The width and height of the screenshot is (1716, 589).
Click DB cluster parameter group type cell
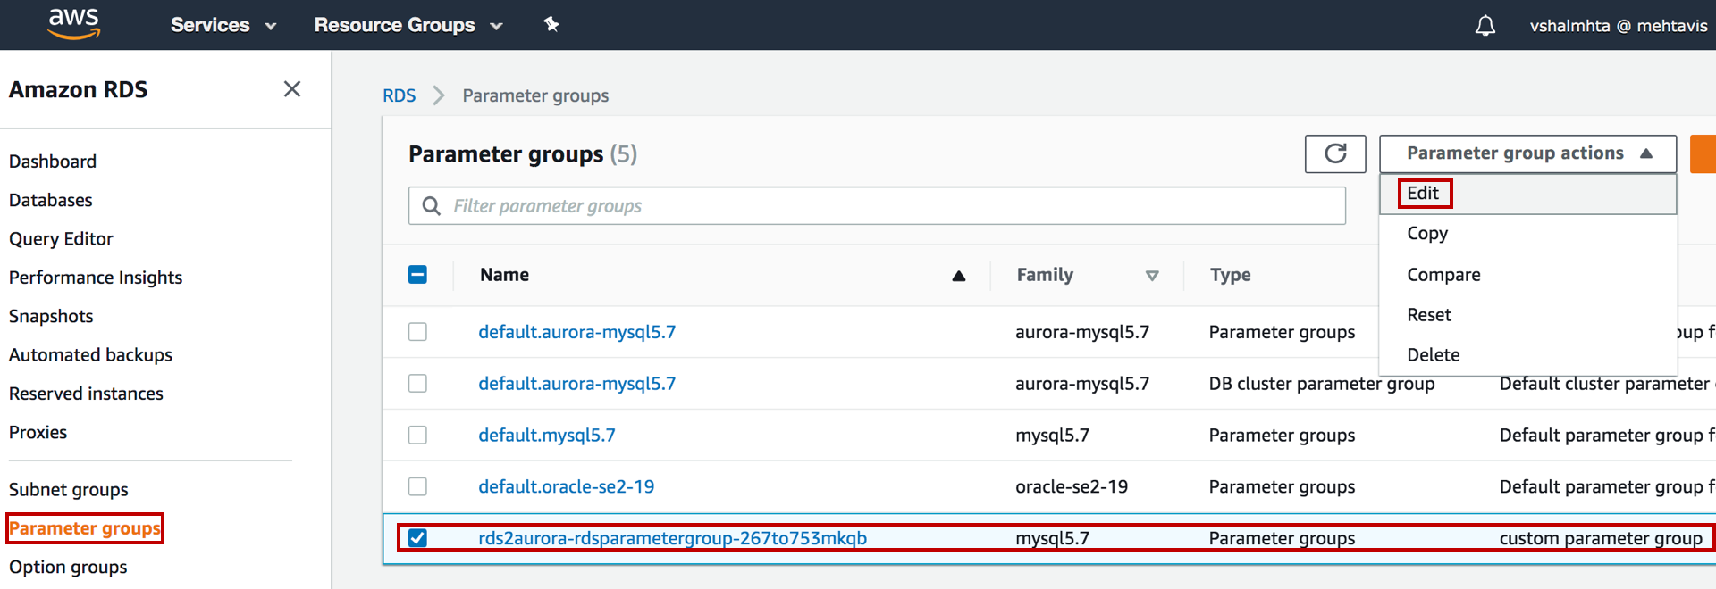1322,384
